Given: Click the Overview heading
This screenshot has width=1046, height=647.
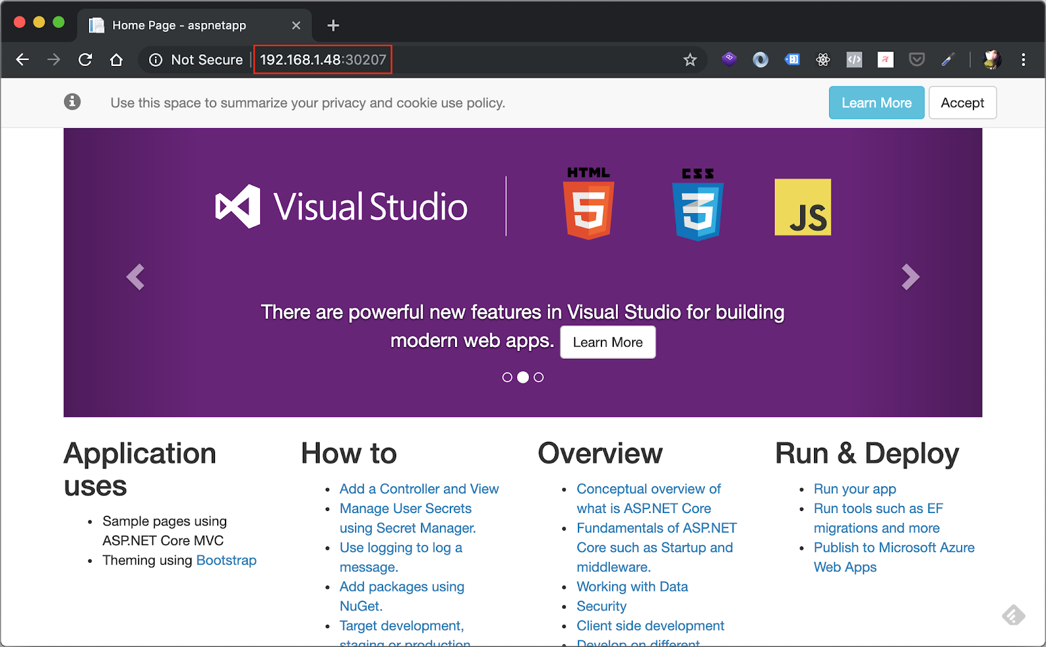Looking at the screenshot, I should pos(600,454).
